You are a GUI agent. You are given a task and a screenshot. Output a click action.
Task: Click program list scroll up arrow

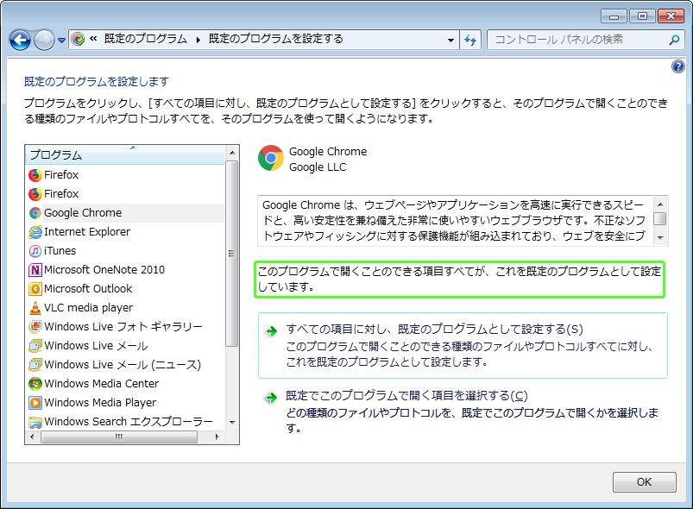[232, 153]
